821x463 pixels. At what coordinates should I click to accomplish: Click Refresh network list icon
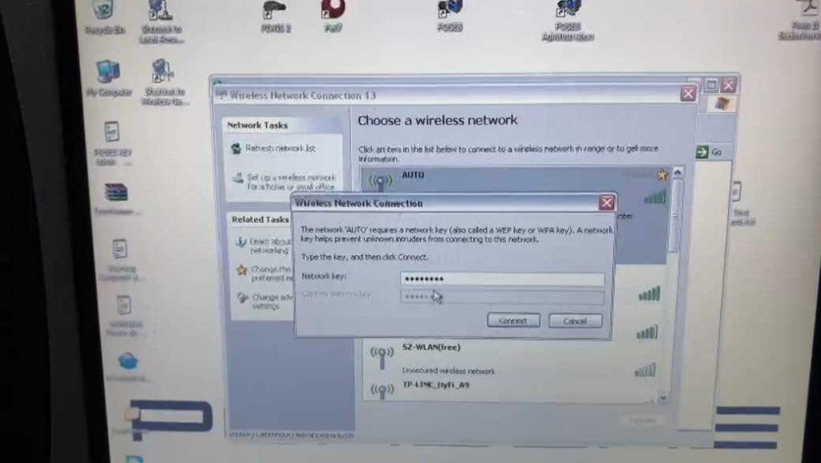click(x=237, y=148)
